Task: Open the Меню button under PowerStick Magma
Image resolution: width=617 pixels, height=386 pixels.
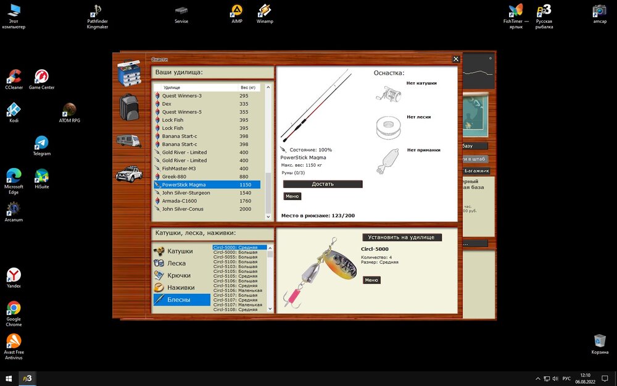Action: coord(292,196)
